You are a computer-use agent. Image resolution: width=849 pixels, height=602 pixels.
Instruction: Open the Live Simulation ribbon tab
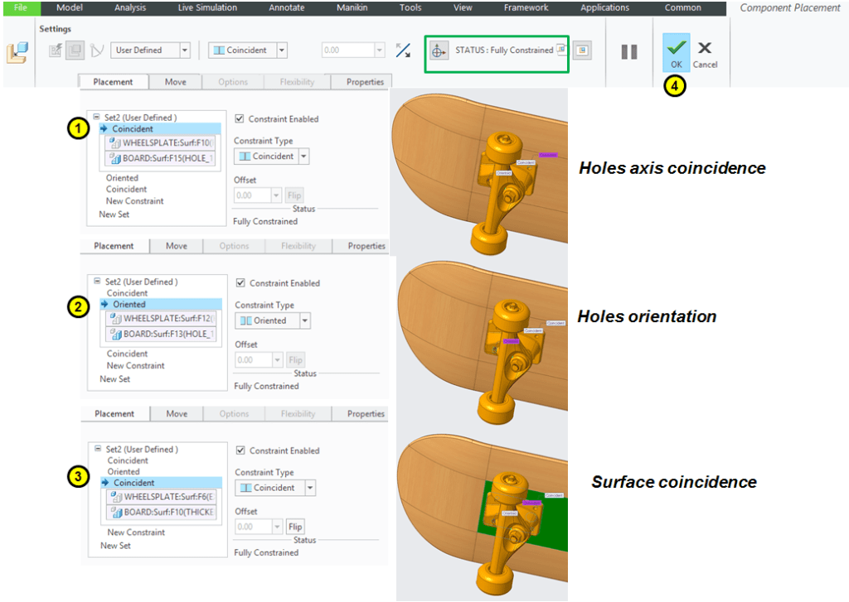207,7
